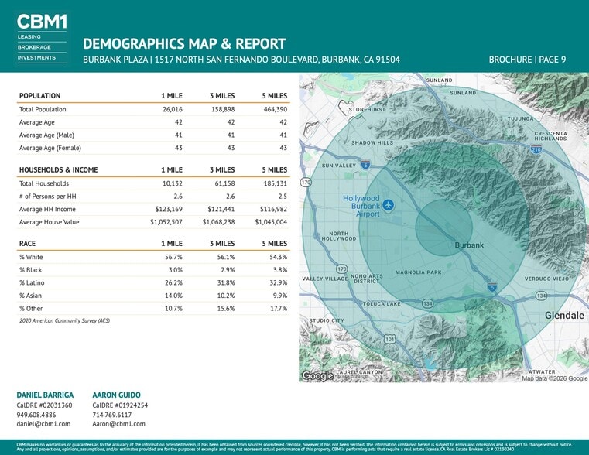Click the Tujunga map label
Screen dimensions: 589x455
[x=521, y=118]
